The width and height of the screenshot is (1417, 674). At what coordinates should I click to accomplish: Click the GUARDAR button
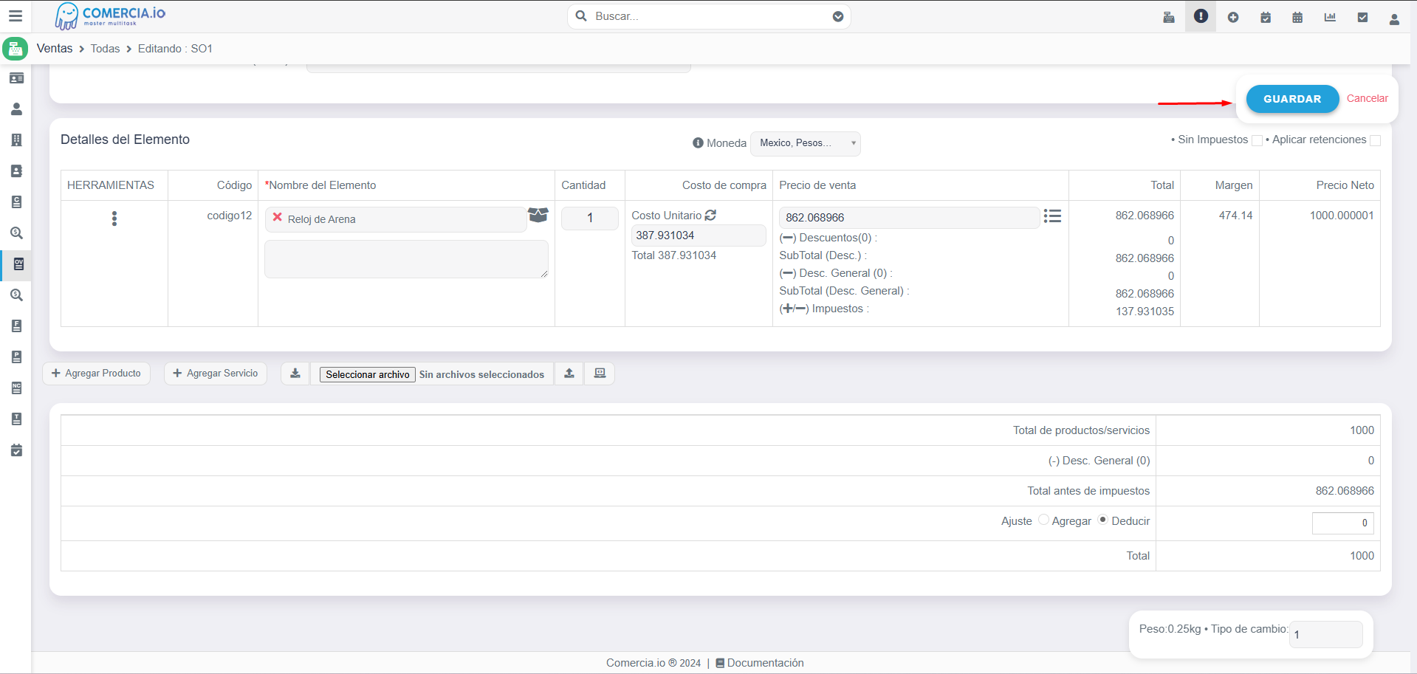click(1292, 99)
